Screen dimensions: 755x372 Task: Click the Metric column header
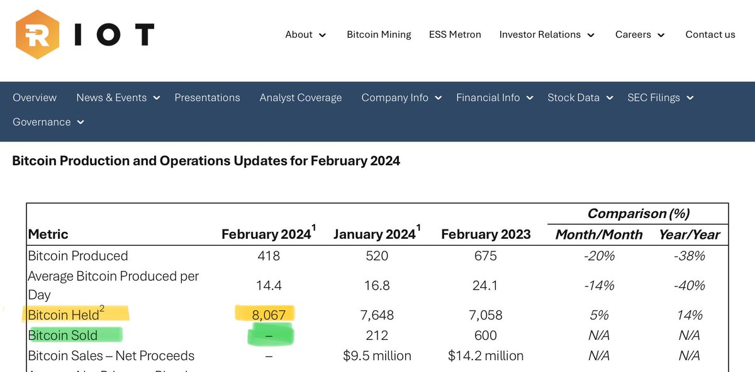48,234
